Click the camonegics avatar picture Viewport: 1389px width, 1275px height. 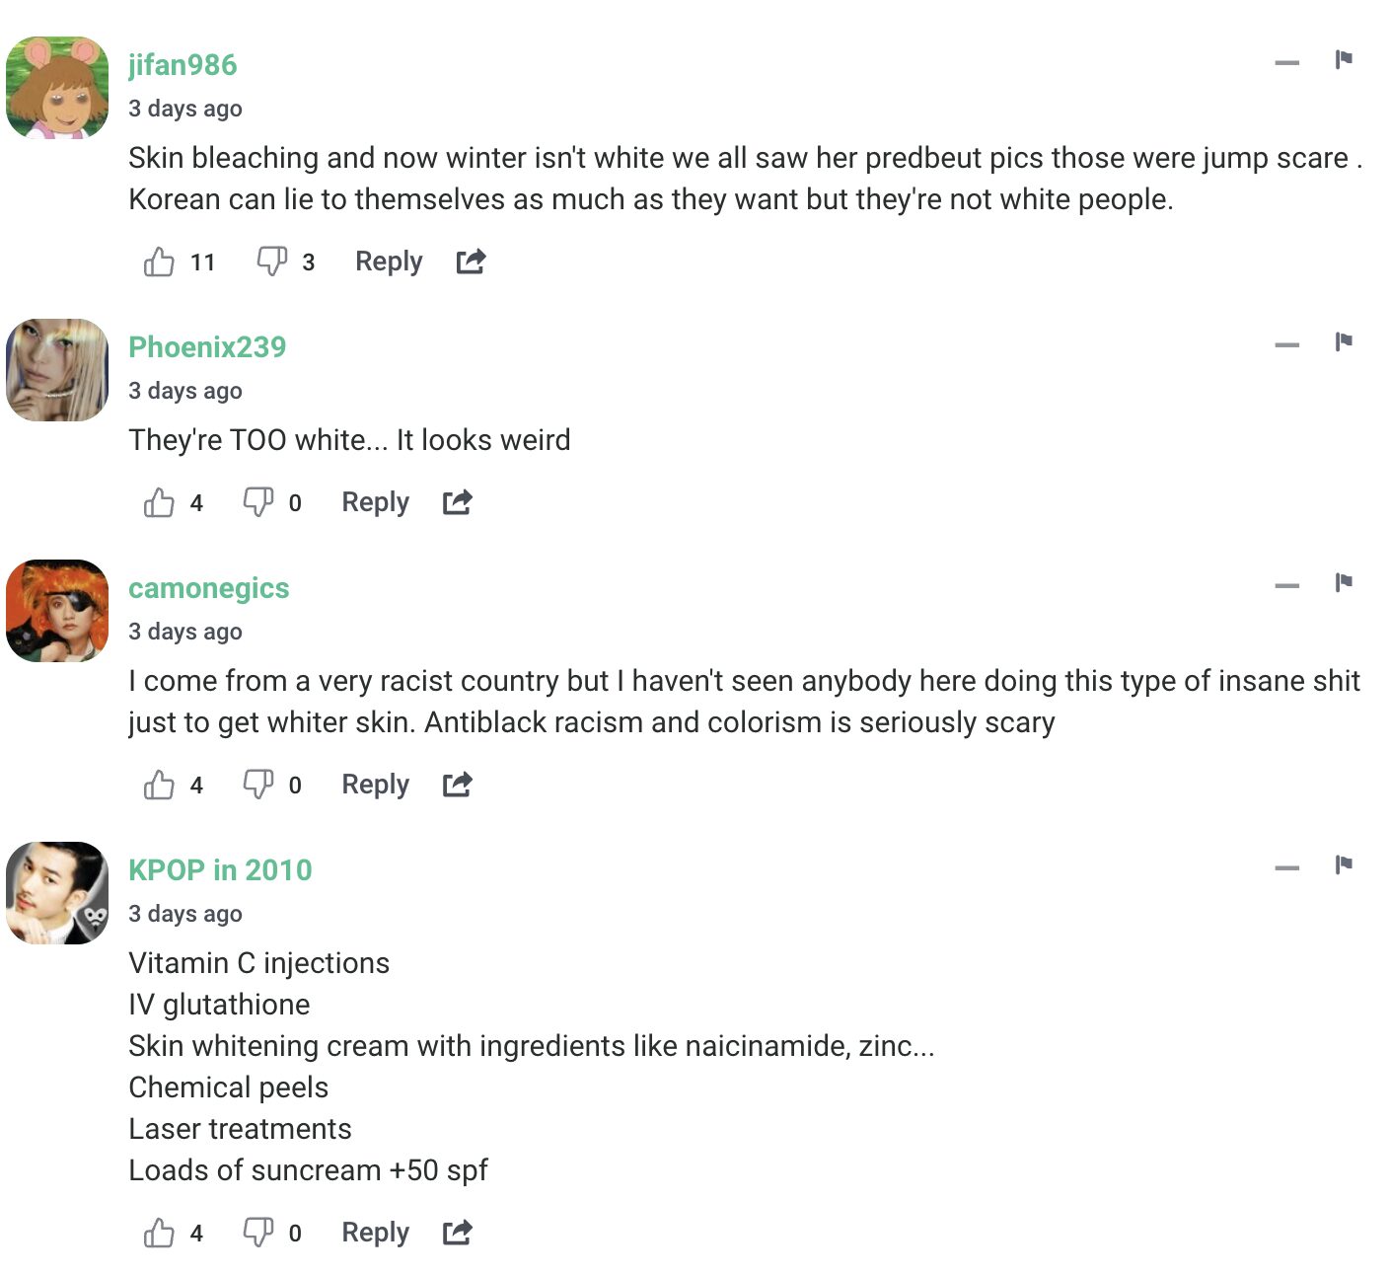57,611
